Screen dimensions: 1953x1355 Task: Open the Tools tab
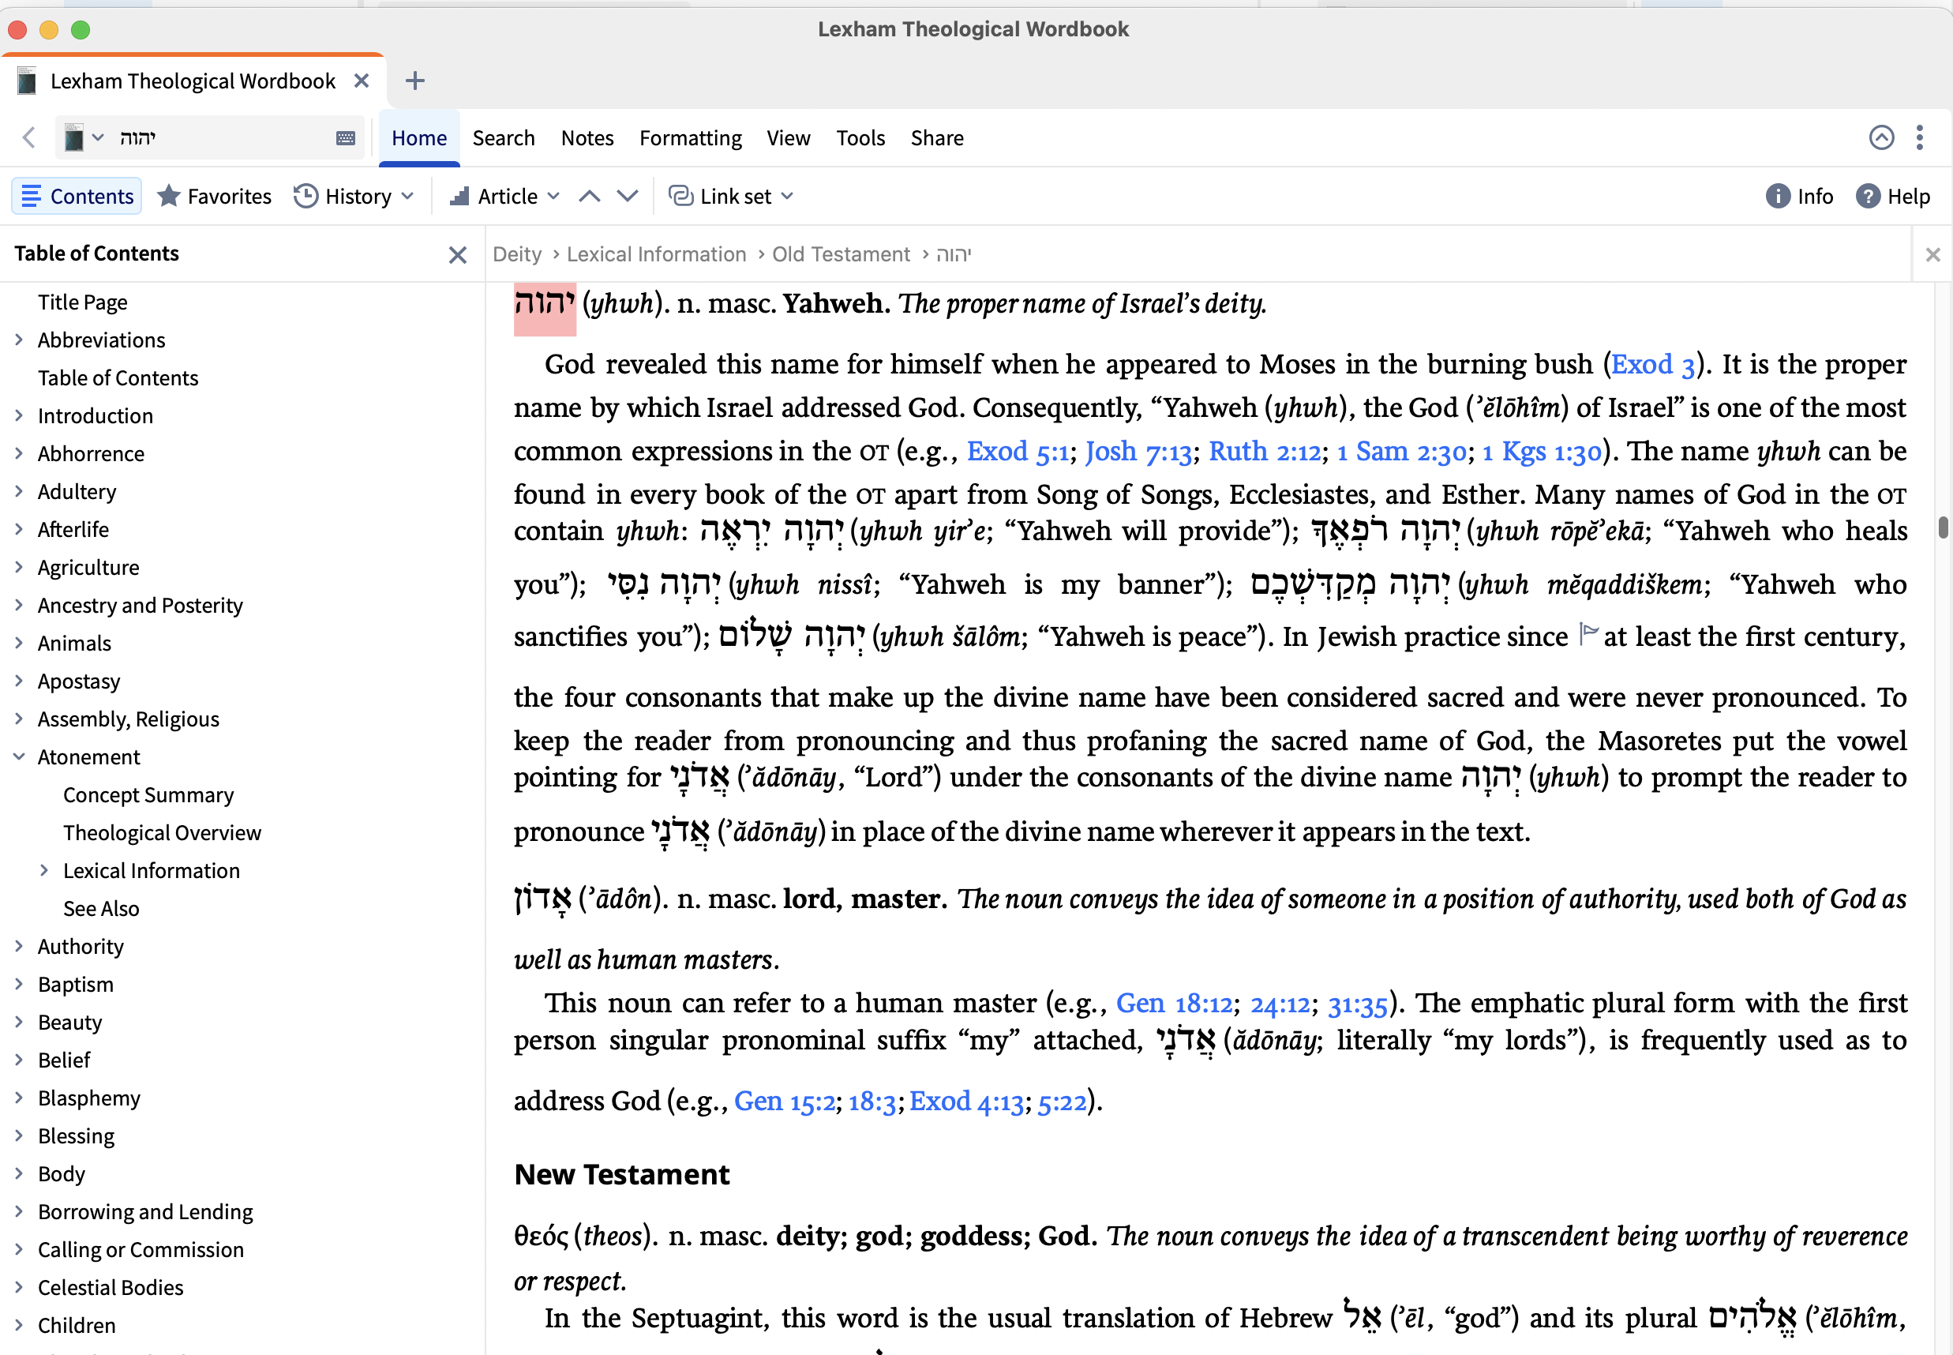pos(860,138)
